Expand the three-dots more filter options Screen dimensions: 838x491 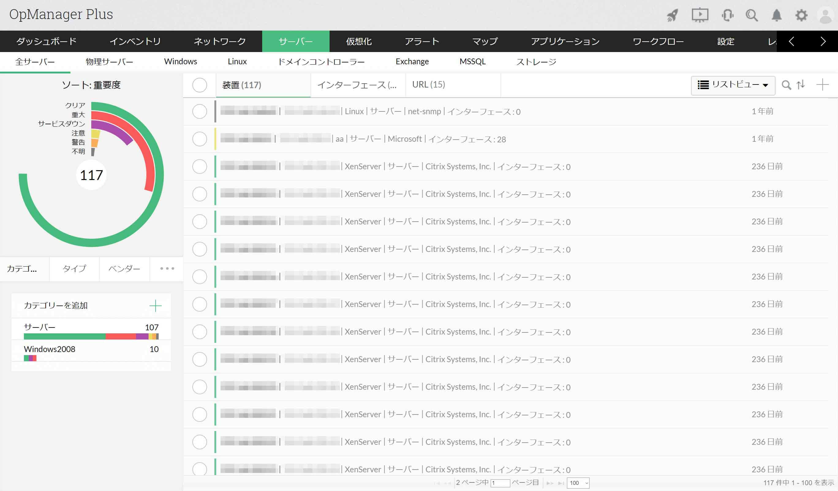coord(167,268)
